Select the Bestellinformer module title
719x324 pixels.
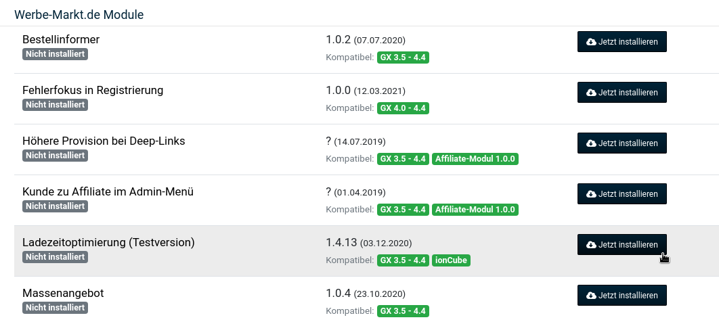click(61, 39)
